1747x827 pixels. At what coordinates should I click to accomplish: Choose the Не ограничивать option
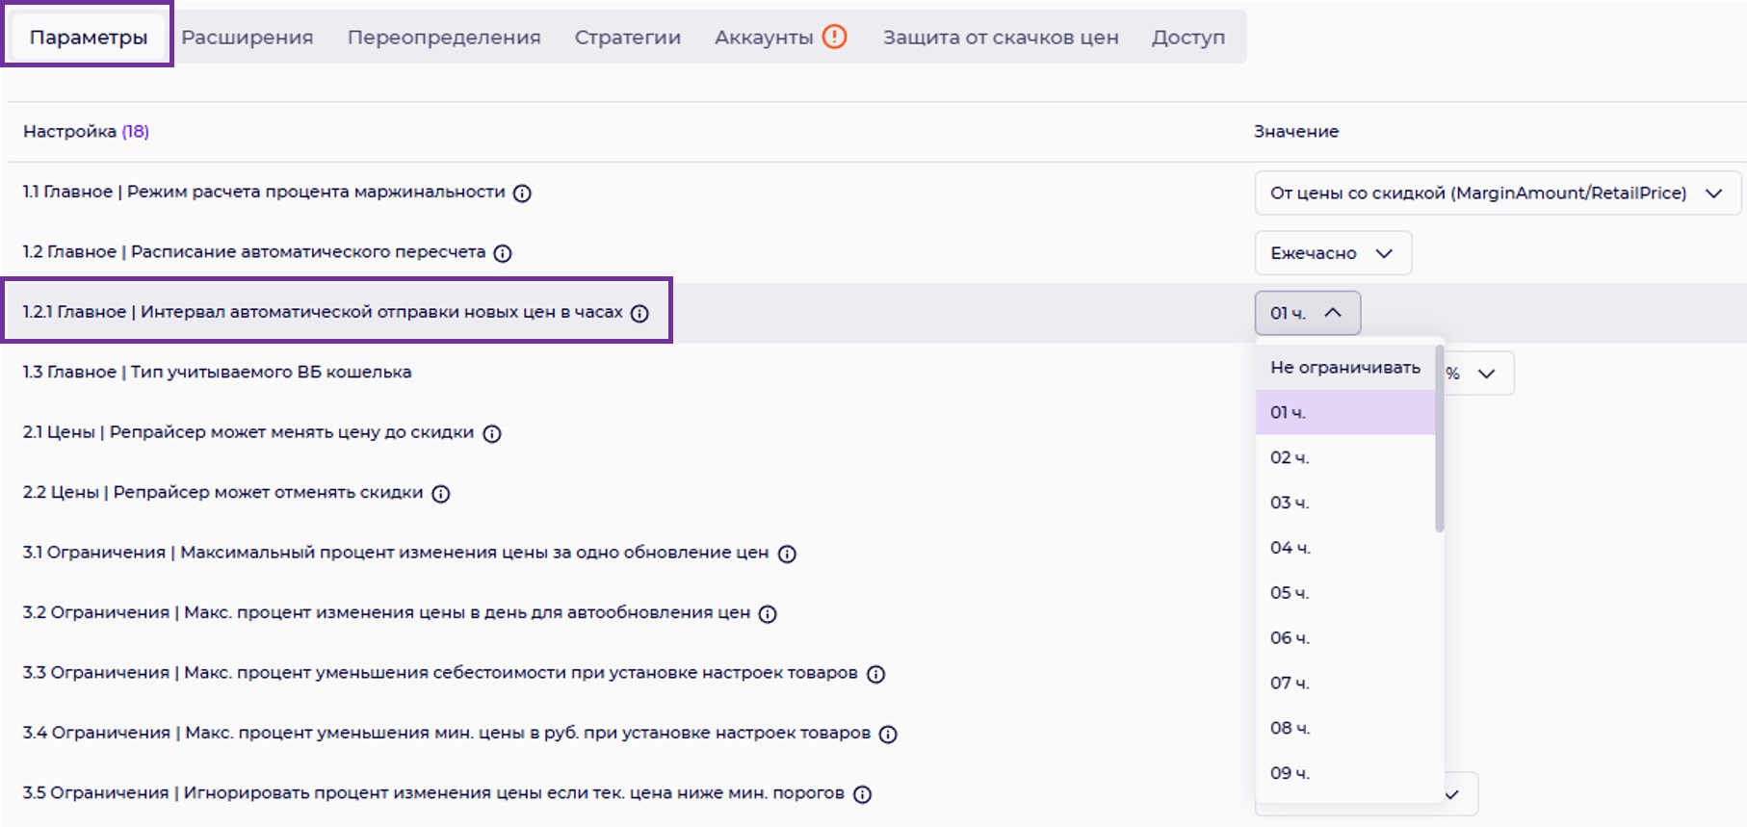click(x=1344, y=367)
